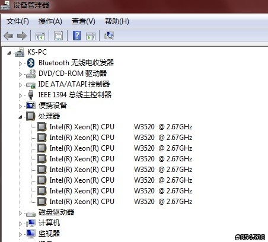Select the 处理器 label
268x242 pixels.
tap(49, 116)
